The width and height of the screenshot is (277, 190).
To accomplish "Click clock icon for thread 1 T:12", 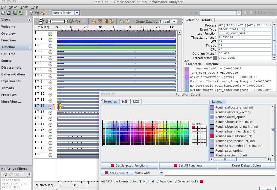I will (x=50, y=106).
